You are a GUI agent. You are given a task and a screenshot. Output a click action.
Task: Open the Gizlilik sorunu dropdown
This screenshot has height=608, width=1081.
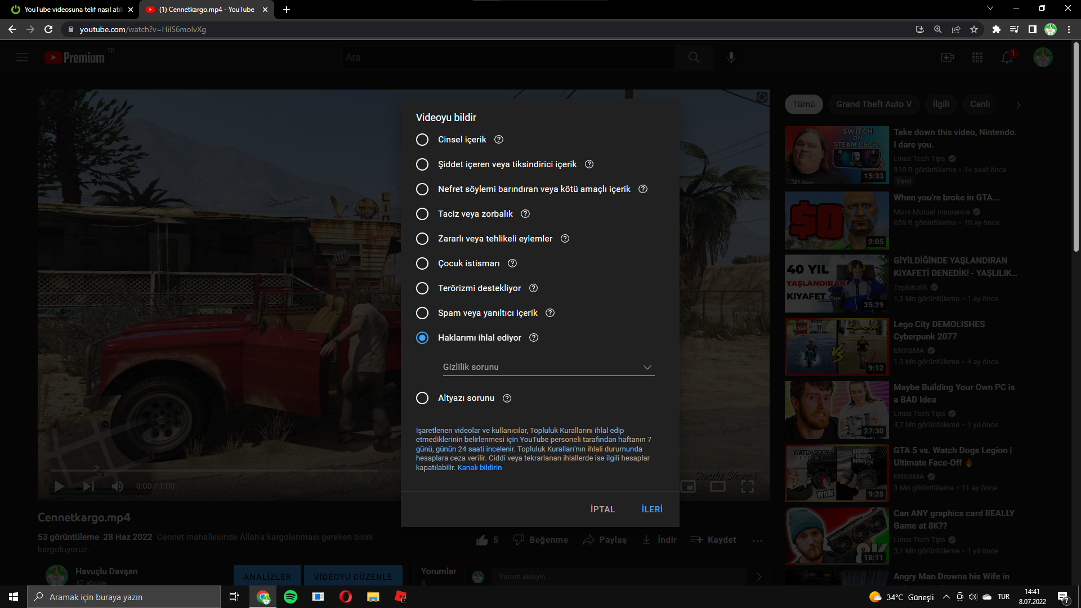548,367
